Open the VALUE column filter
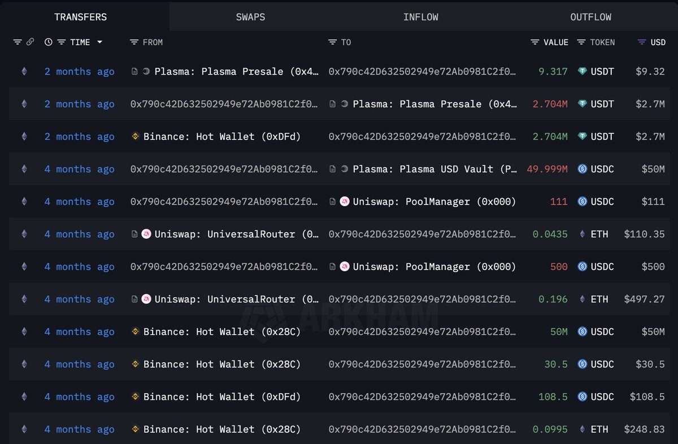Viewport: 678px width, 444px height. (x=535, y=42)
